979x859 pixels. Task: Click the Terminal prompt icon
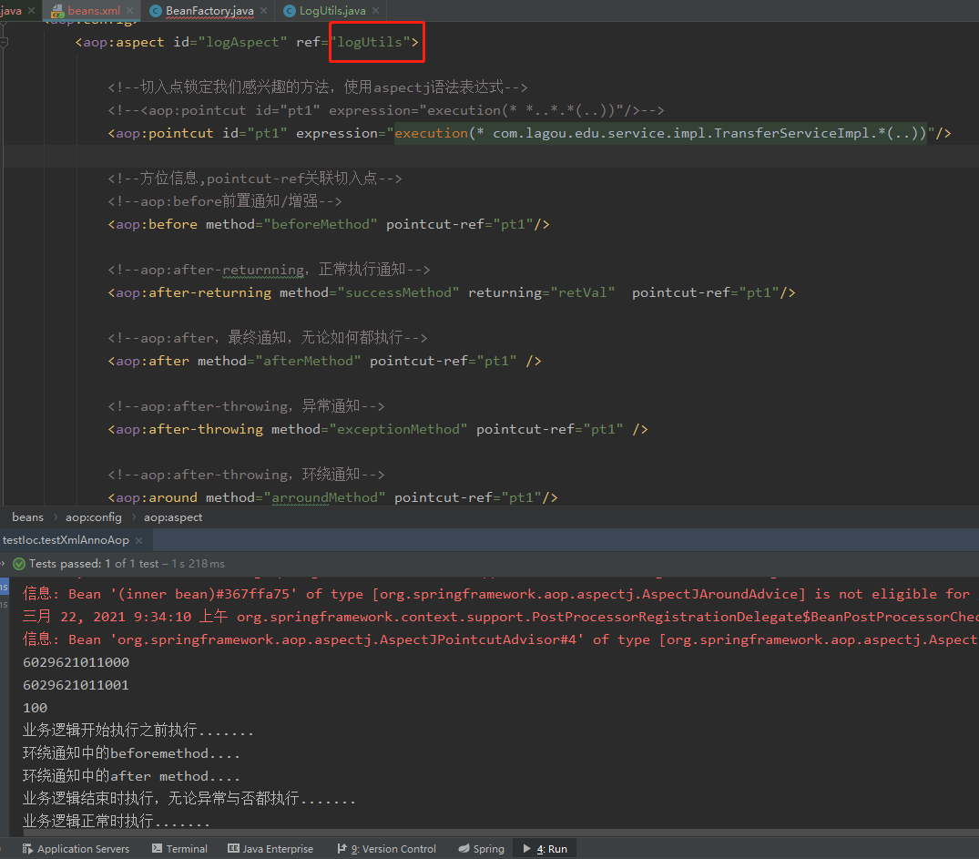[157, 848]
